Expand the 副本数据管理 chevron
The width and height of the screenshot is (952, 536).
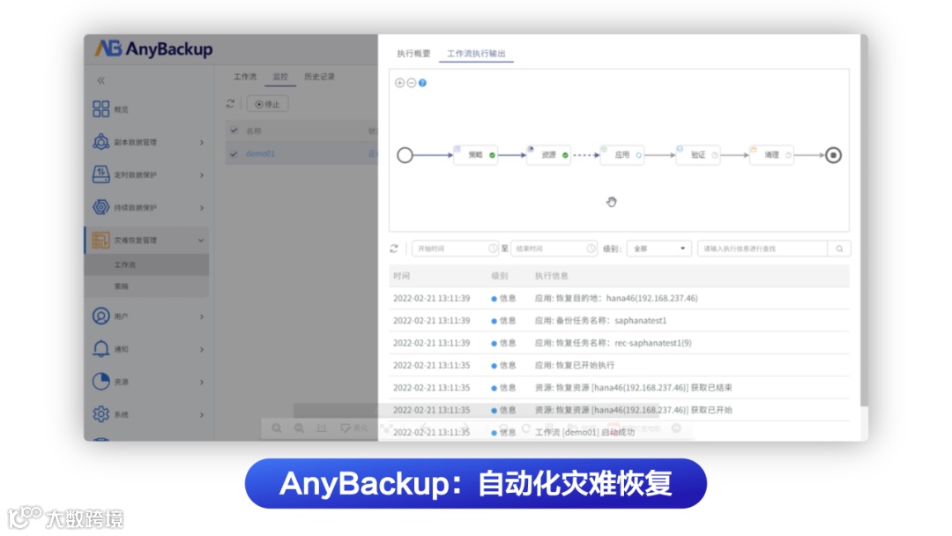(202, 142)
